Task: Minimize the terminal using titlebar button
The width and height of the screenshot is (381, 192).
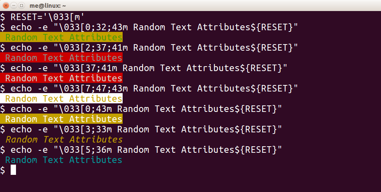Action: click(x=14, y=5)
